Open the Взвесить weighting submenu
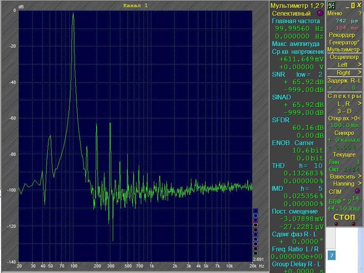The width and height of the screenshot is (364, 273). coord(345,177)
